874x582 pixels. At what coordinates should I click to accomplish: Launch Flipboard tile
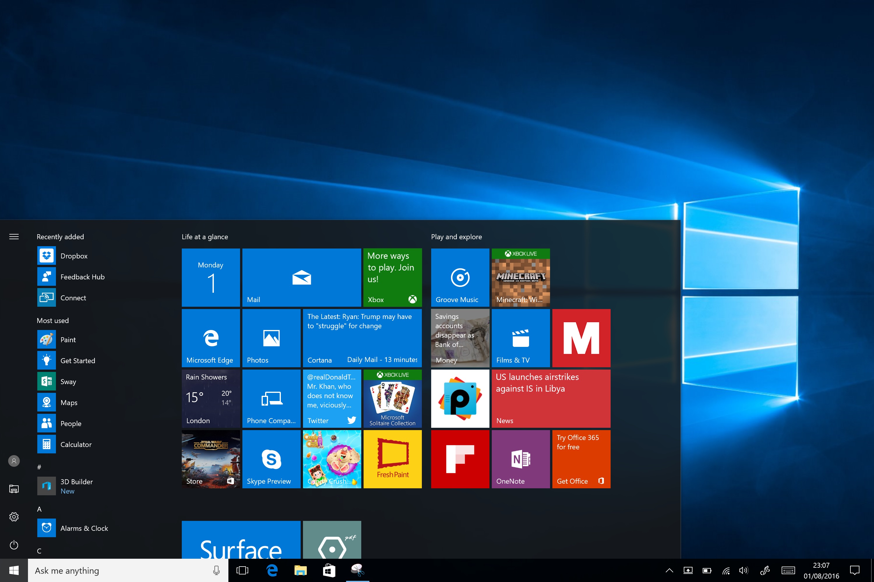tap(460, 460)
